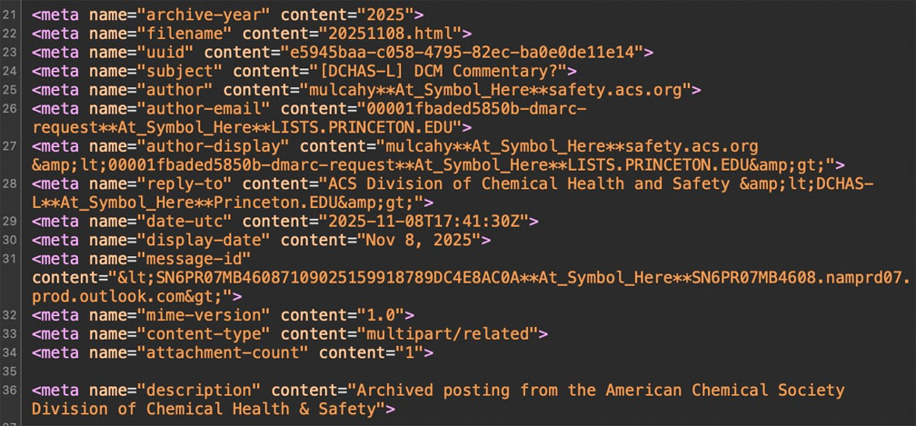The height and width of the screenshot is (426, 916).
Task: Click "date-utc" attribute name
Action: 184,221
